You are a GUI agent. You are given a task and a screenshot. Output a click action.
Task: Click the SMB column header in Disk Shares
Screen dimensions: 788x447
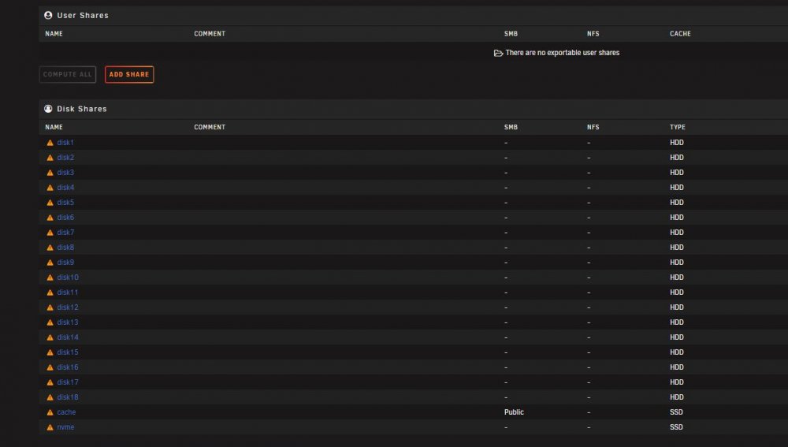pyautogui.click(x=511, y=127)
